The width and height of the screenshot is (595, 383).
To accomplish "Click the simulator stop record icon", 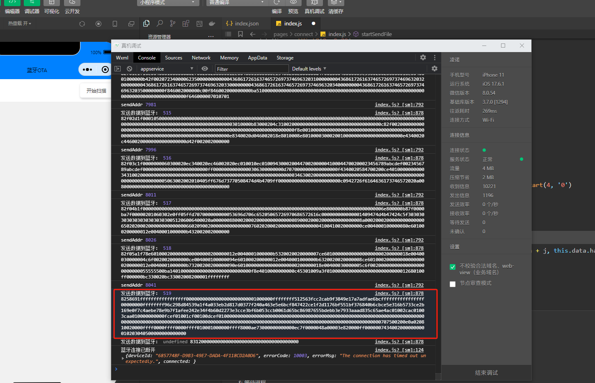I will [98, 24].
